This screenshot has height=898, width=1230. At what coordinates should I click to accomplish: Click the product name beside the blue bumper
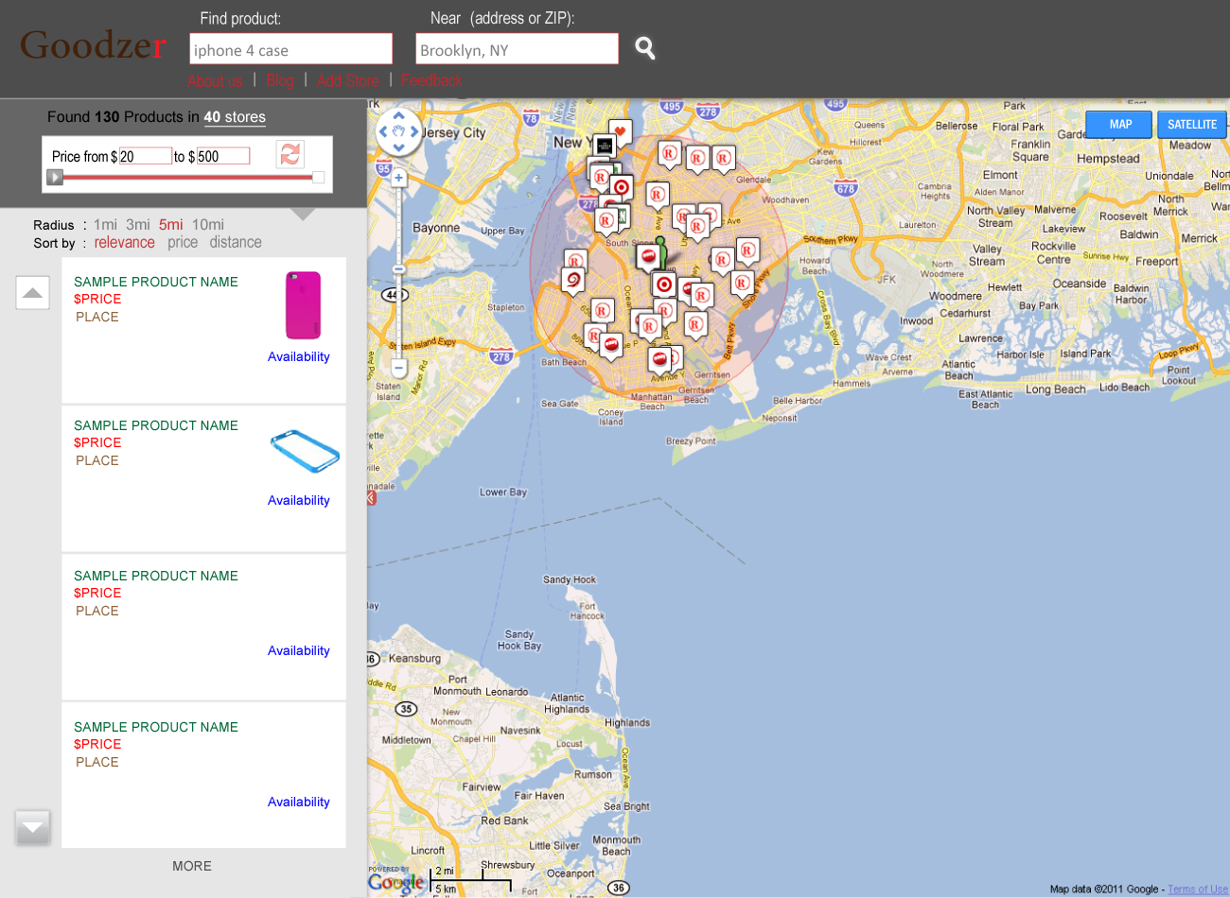(x=156, y=425)
